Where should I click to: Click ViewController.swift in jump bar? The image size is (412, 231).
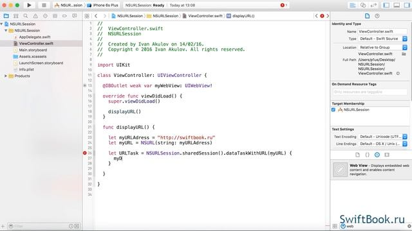[x=203, y=16]
